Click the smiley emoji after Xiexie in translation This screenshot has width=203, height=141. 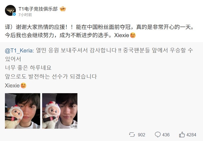tap(133, 35)
